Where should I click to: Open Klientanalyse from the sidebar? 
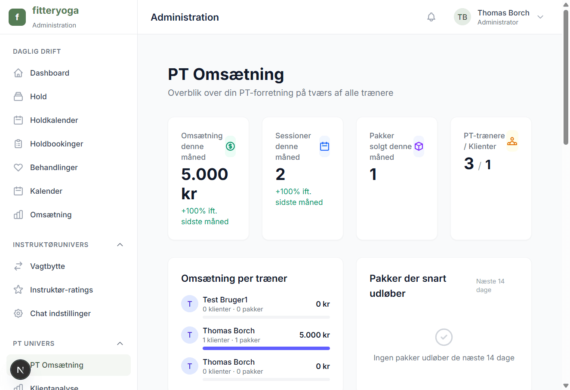pyautogui.click(x=54, y=386)
